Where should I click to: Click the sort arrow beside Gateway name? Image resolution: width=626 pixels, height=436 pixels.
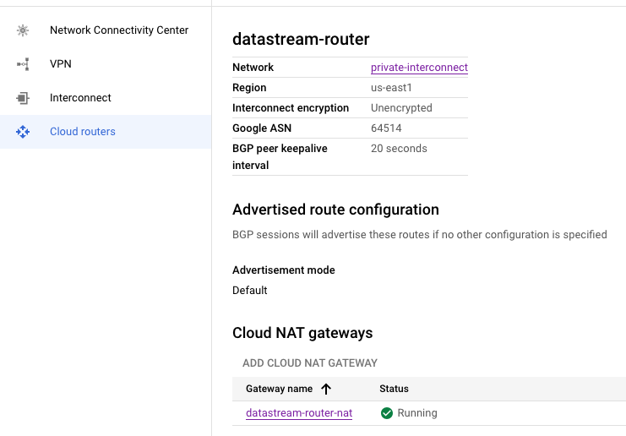click(326, 389)
